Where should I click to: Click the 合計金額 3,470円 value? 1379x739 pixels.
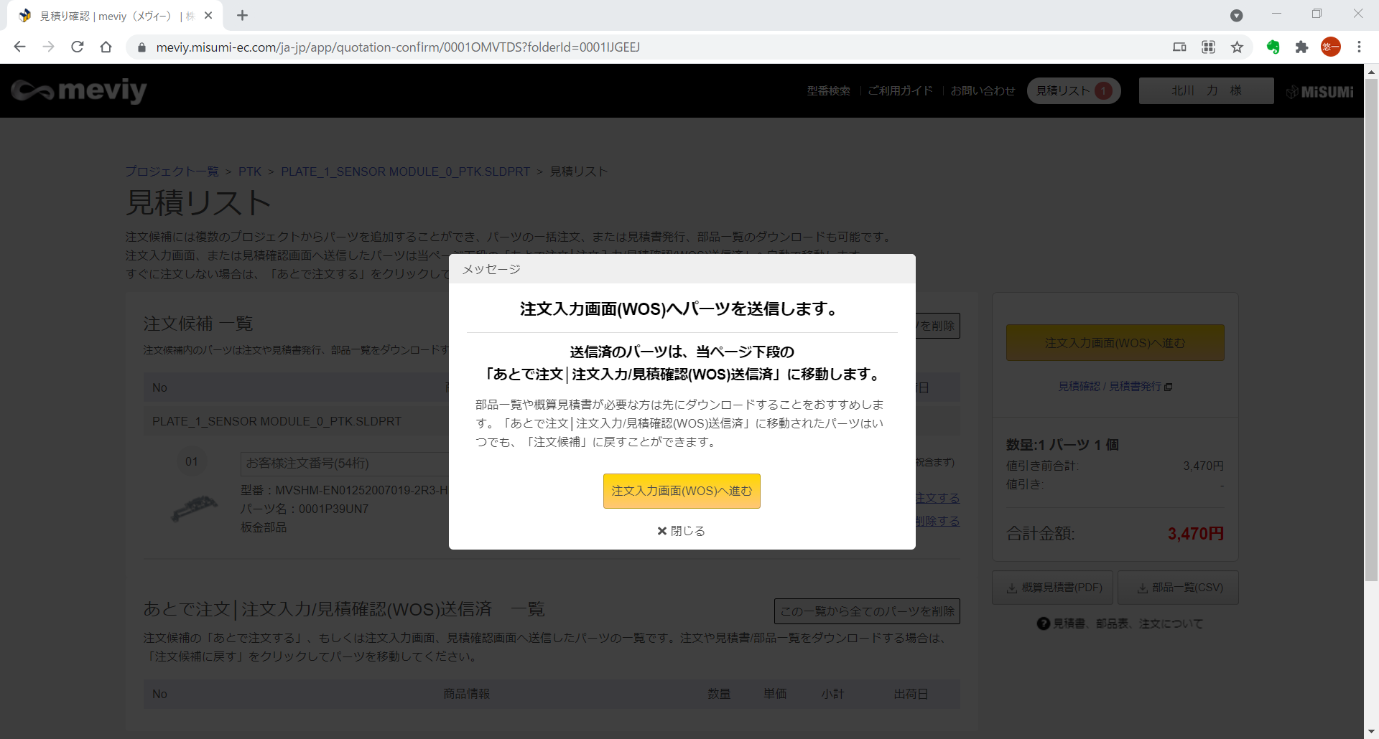(x=1196, y=534)
